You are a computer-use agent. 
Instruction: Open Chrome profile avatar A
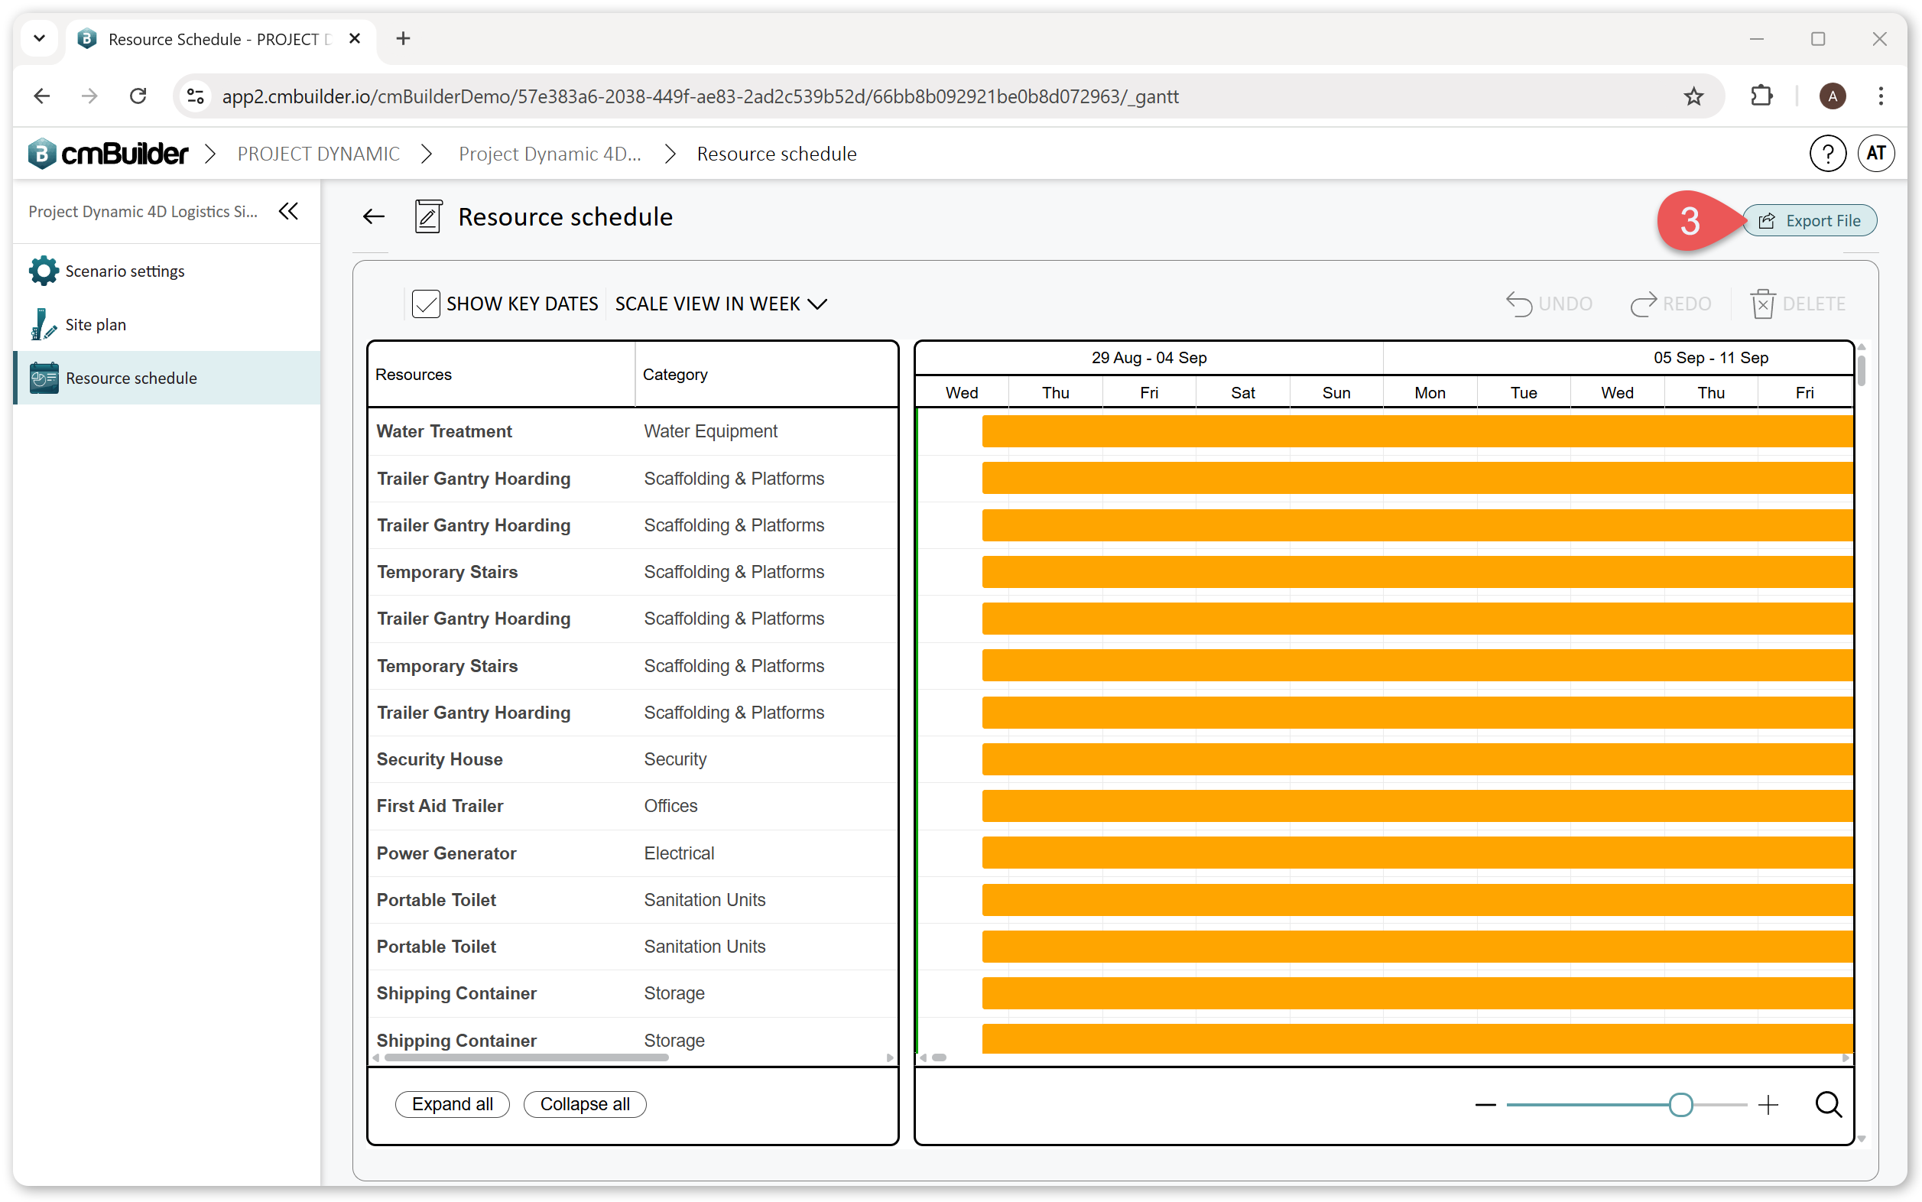coord(1833,96)
